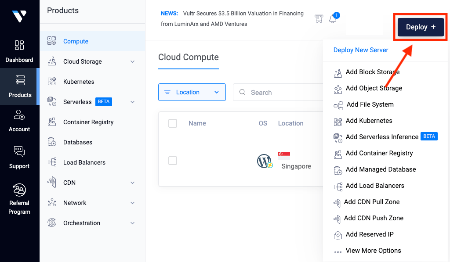Click the View More Options dots icon
This screenshot has width=450, height=262.
338,252
